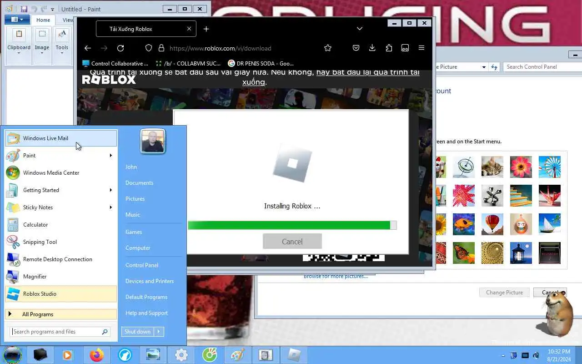The image size is (582, 364).
Task: Open Music from Start menu
Action: (x=133, y=215)
